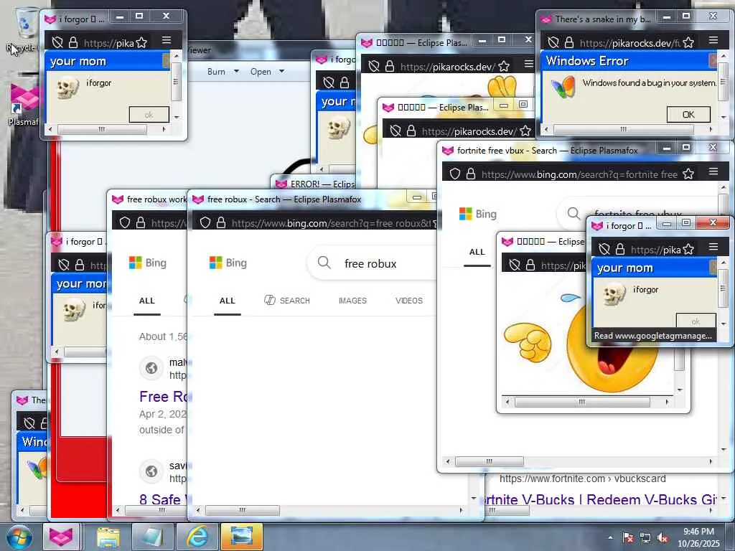Open Free Ro result link in free robux work window

pyautogui.click(x=163, y=396)
